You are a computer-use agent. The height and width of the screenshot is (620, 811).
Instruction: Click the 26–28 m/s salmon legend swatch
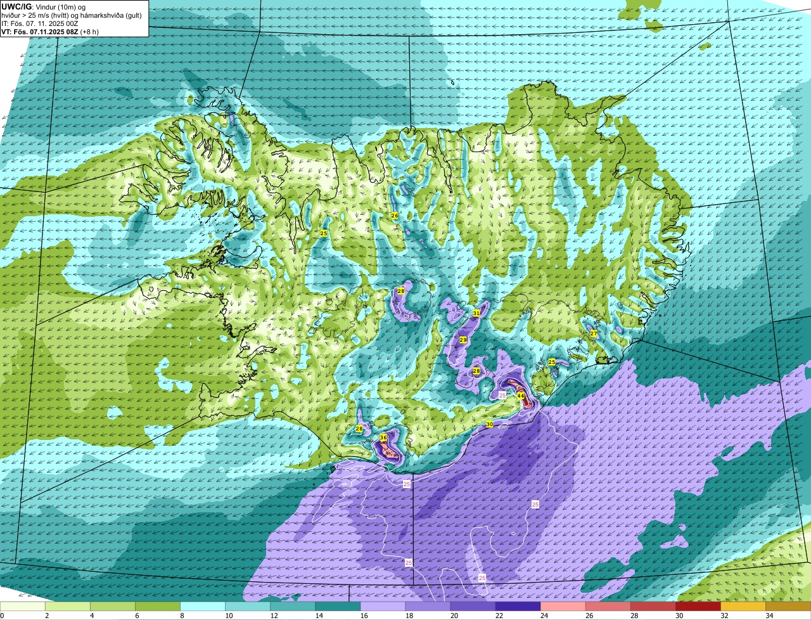pyautogui.click(x=608, y=606)
